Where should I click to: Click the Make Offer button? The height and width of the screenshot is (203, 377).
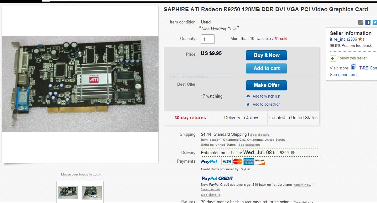coord(266,85)
